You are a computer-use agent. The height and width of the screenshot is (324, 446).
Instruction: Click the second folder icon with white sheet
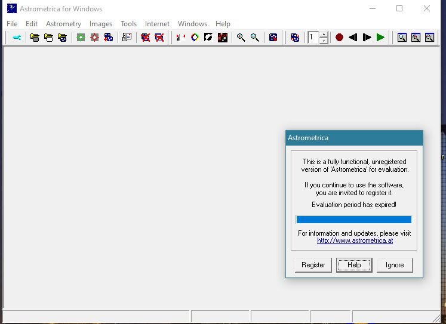tap(48, 38)
